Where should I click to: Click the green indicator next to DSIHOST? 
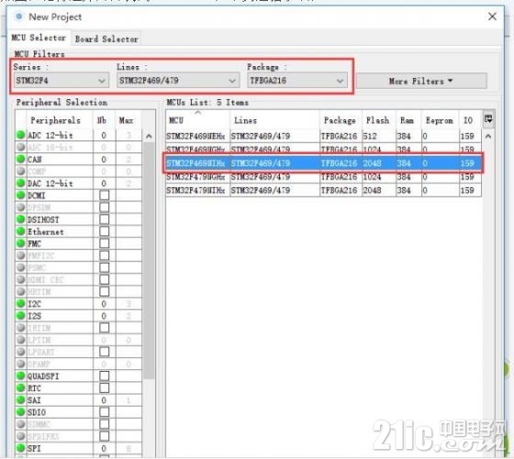tap(20, 219)
